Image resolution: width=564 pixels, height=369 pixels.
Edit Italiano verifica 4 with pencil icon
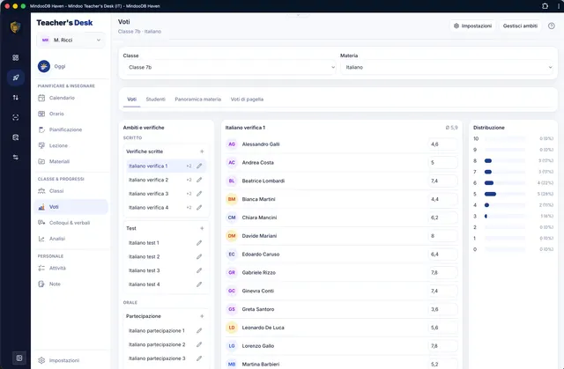199,207
